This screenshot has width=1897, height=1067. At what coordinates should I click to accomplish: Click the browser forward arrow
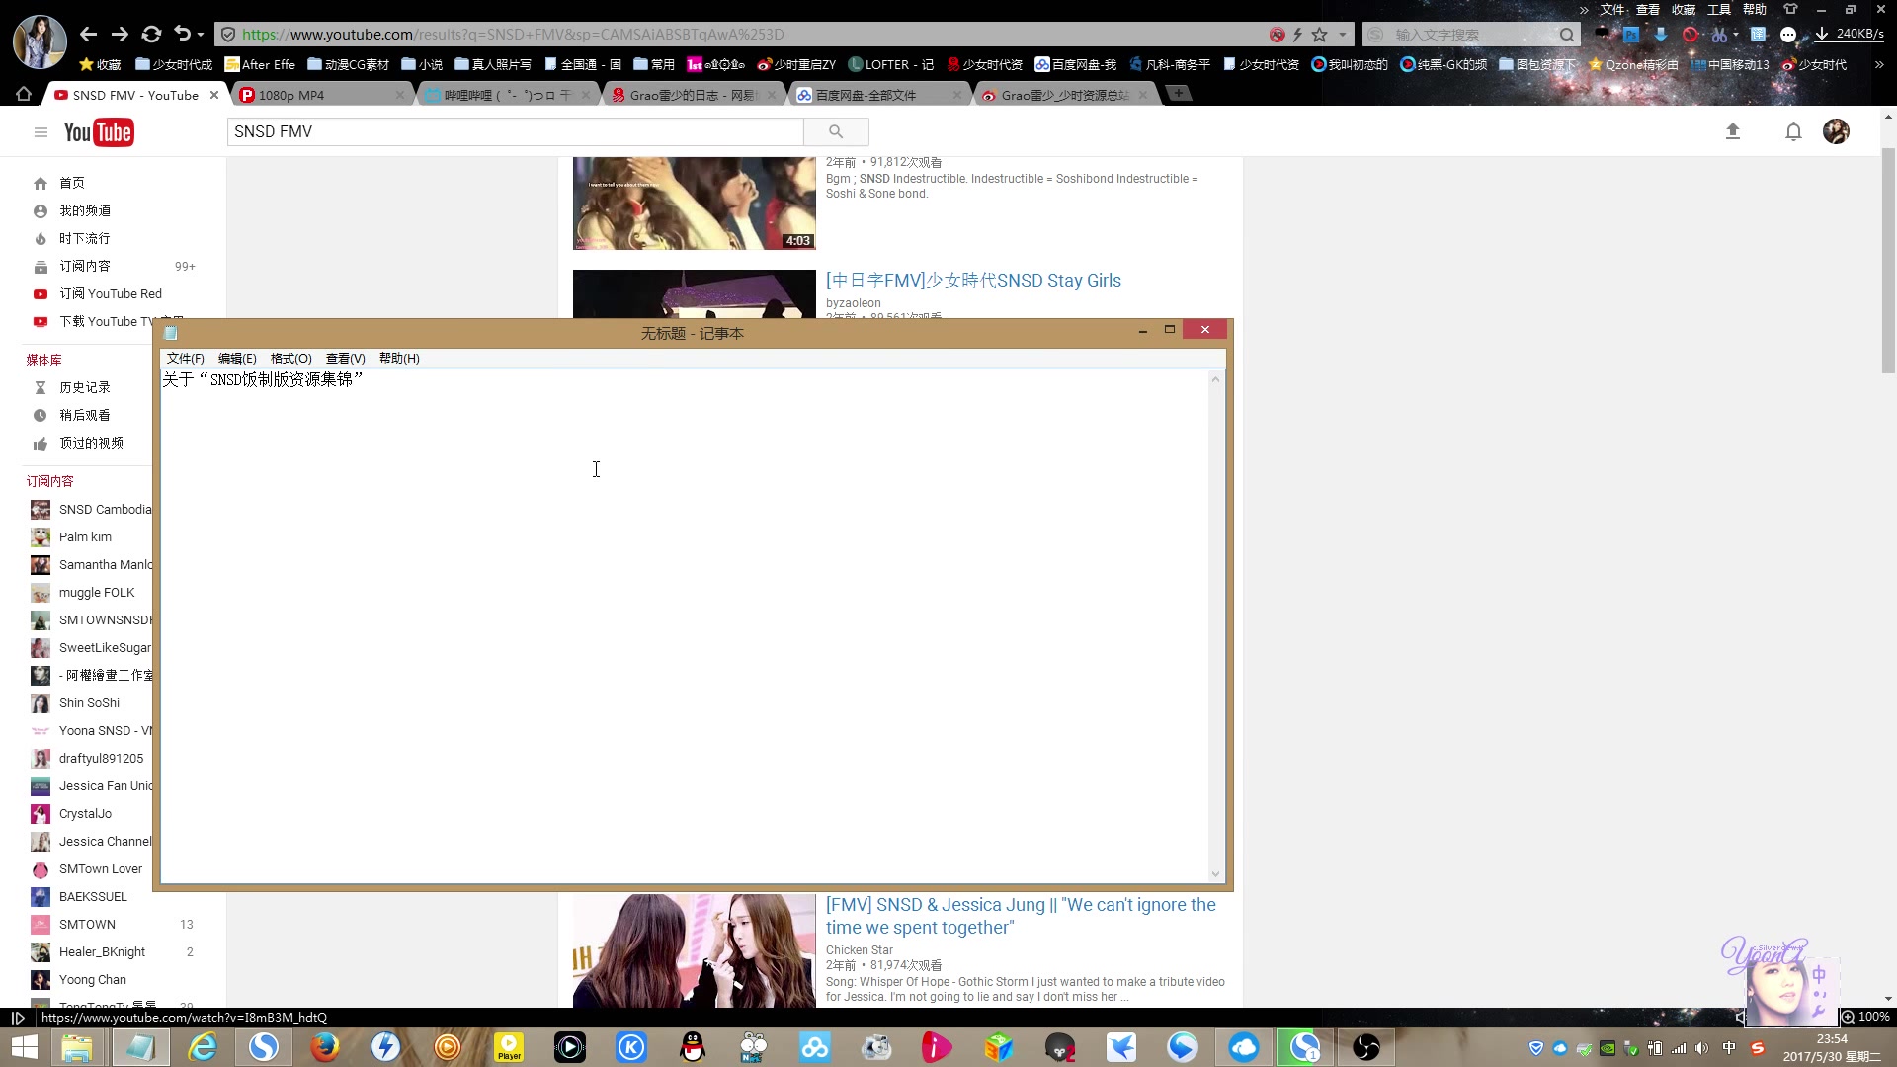click(x=120, y=34)
